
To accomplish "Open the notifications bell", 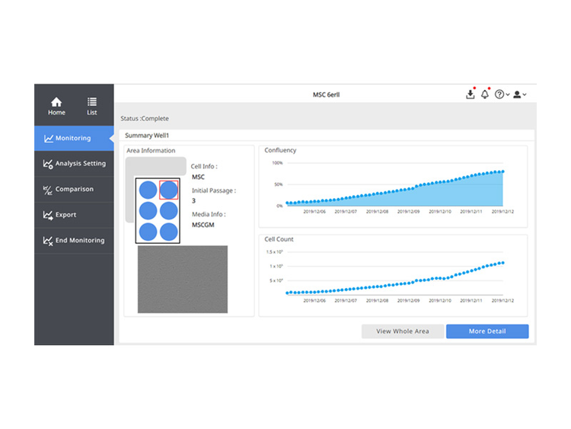I will 485,94.
